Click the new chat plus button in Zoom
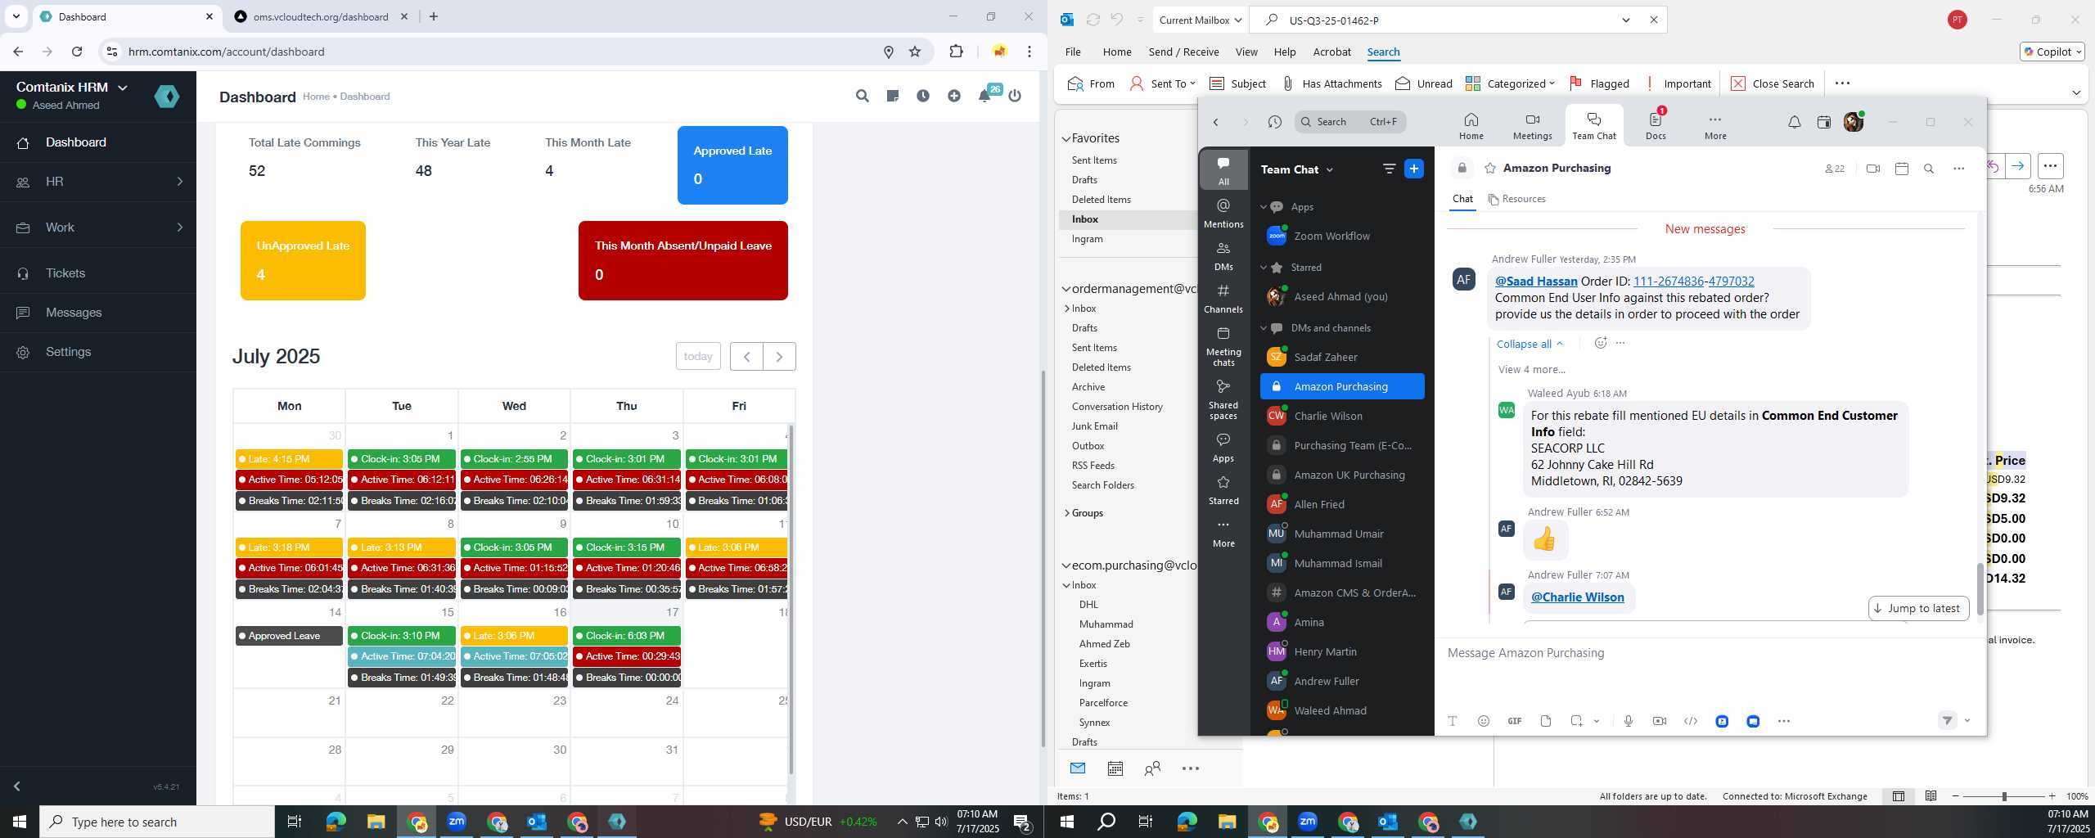The width and height of the screenshot is (2095, 838). 1413,169
